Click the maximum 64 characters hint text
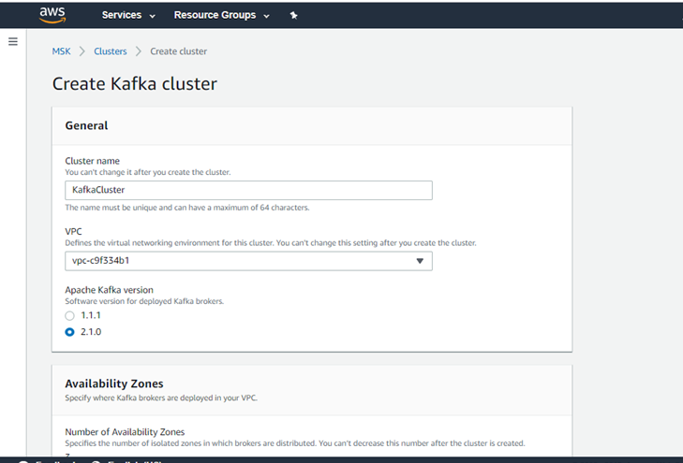 click(x=187, y=208)
